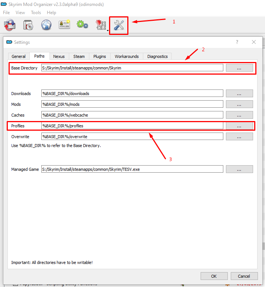Click the Cancel button

pyautogui.click(x=244, y=276)
